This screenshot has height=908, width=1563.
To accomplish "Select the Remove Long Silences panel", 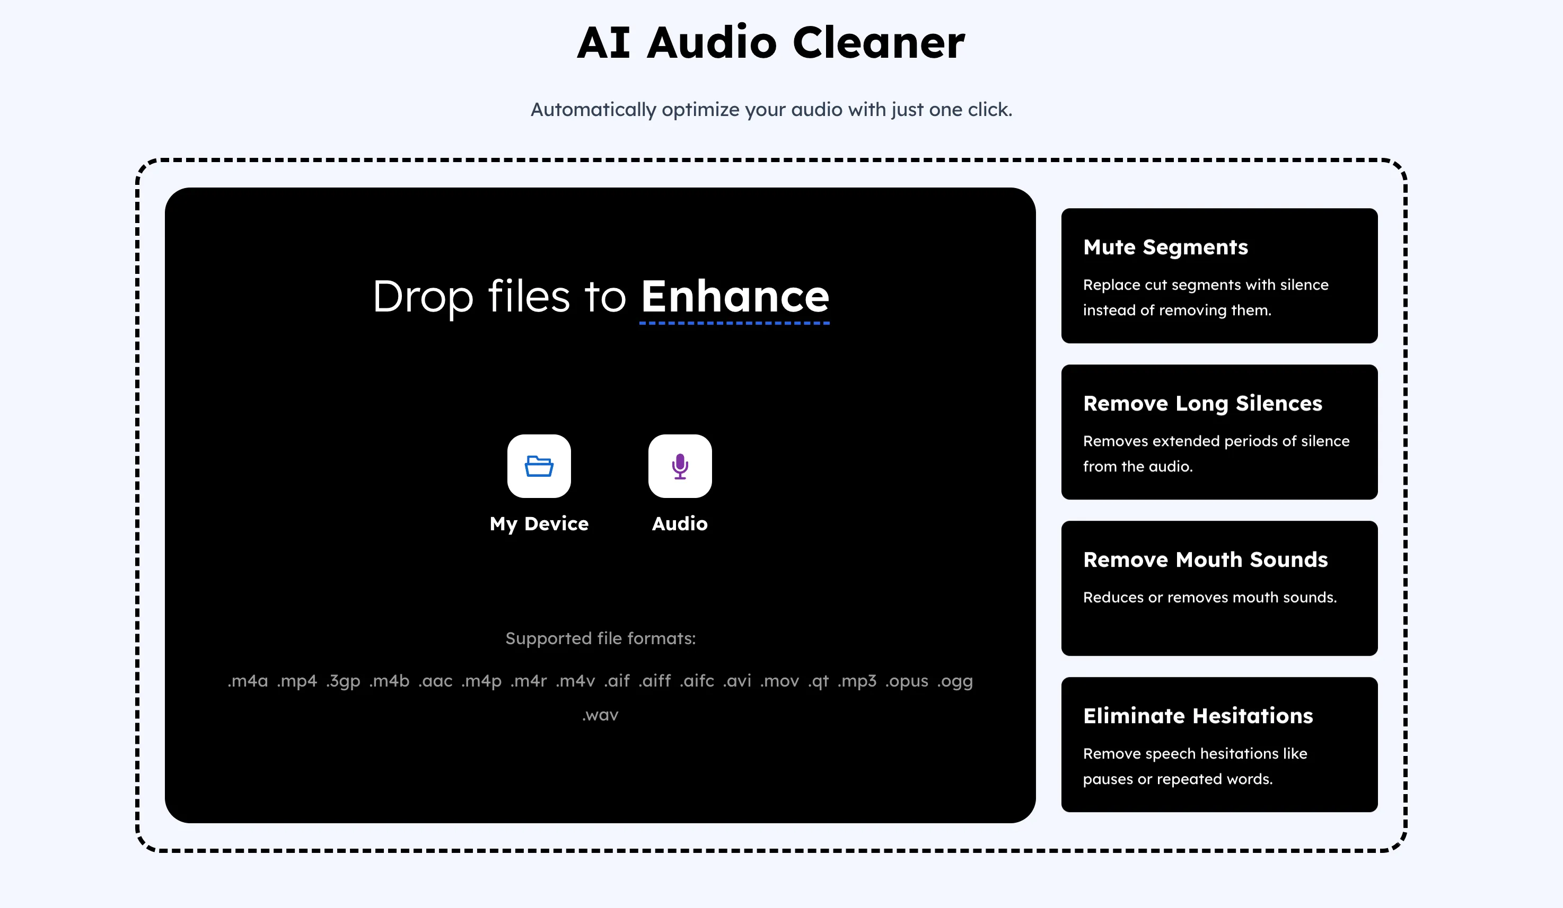I will pyautogui.click(x=1219, y=432).
